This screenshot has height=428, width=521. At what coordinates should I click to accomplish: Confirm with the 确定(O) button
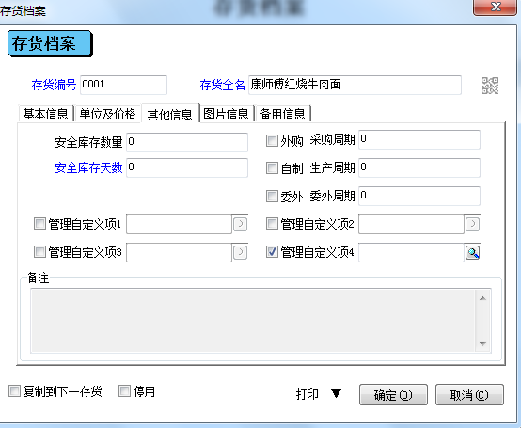tap(393, 395)
